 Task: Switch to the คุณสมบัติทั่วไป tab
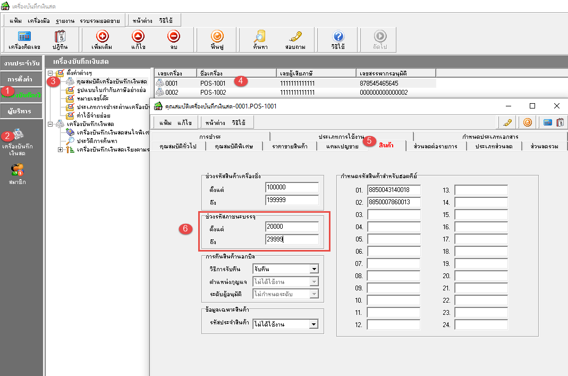coord(178,146)
